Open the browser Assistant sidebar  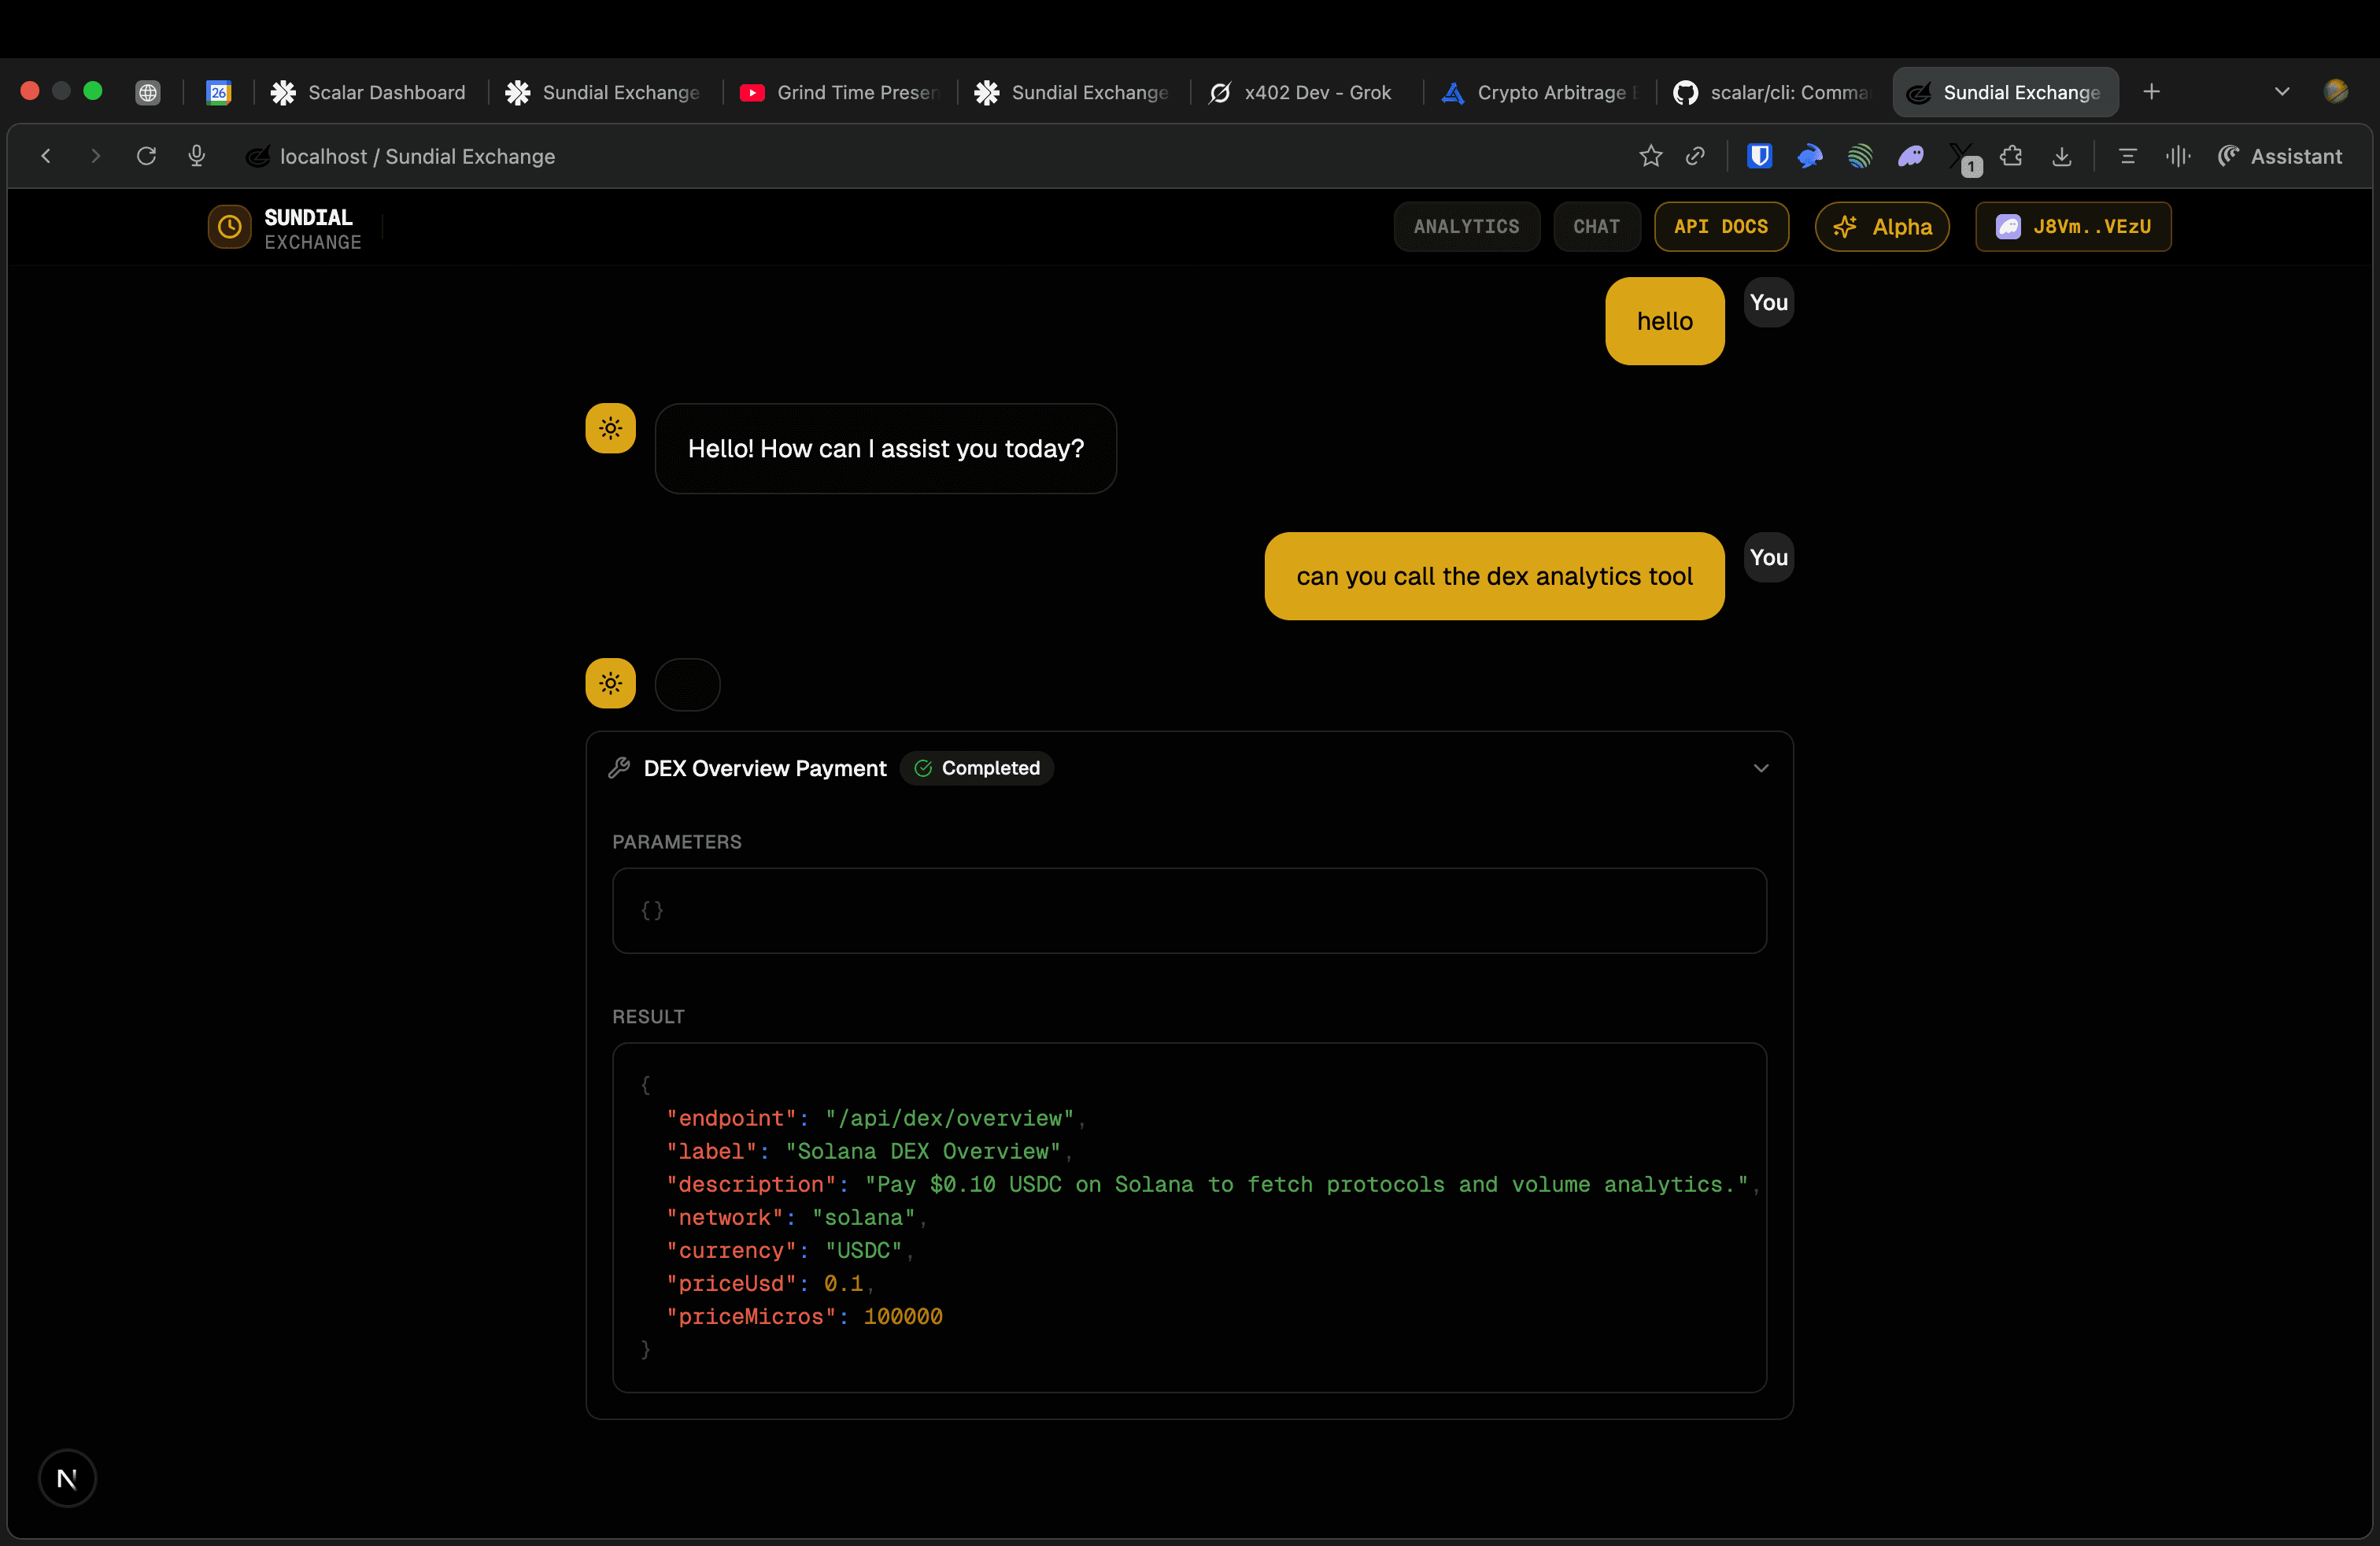pos(2280,156)
